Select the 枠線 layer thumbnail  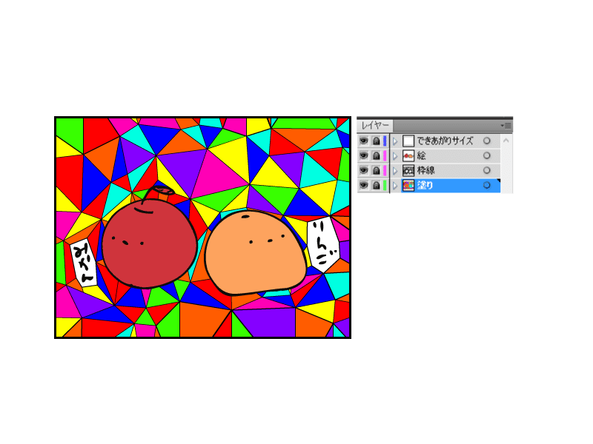click(408, 170)
